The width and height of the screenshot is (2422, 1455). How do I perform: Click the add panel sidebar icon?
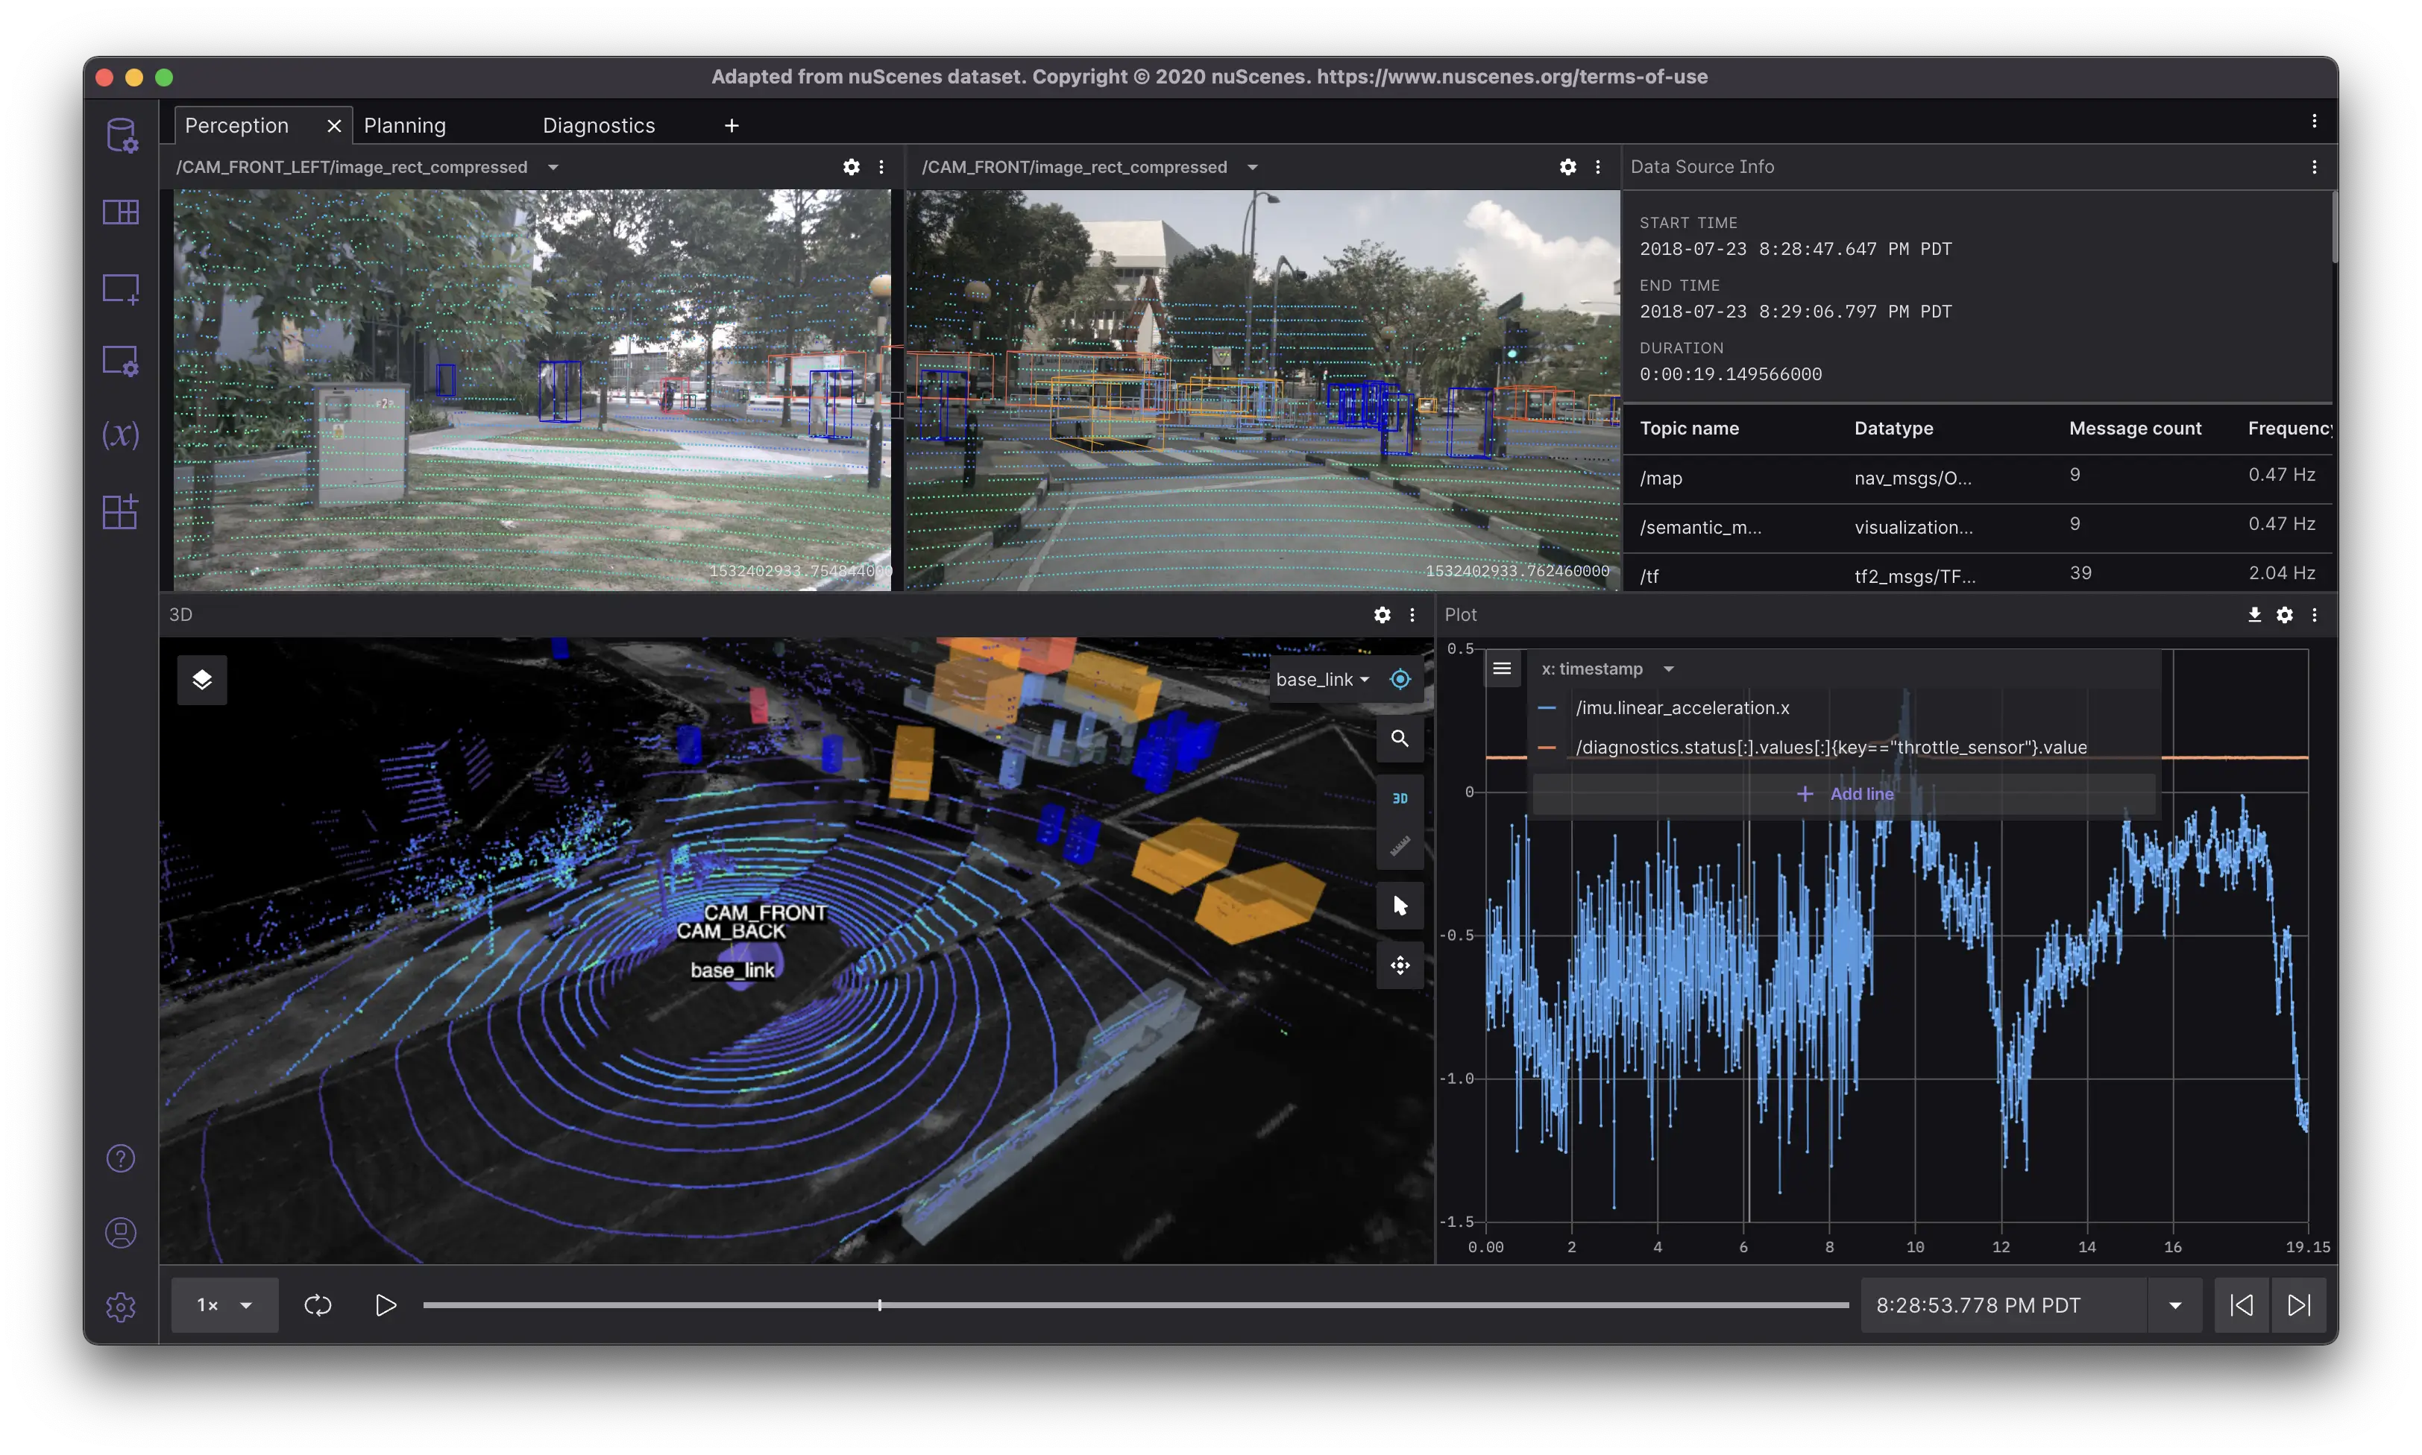click(121, 288)
